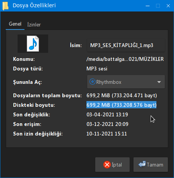Click the red X icon on İptal
The height and width of the screenshot is (178, 174).
pyautogui.click(x=107, y=165)
